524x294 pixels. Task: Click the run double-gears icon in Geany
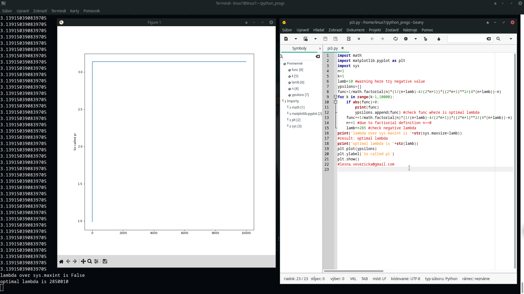click(425, 39)
